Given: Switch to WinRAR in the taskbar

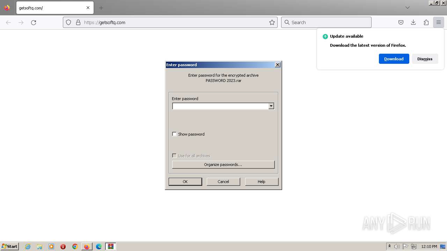Looking at the screenshot, I should (x=111, y=246).
